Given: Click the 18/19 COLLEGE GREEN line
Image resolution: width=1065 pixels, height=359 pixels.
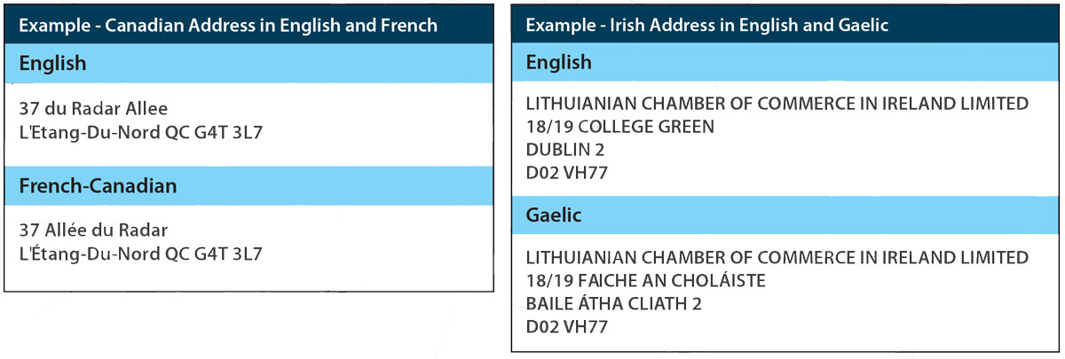Looking at the screenshot, I should coord(619,127).
